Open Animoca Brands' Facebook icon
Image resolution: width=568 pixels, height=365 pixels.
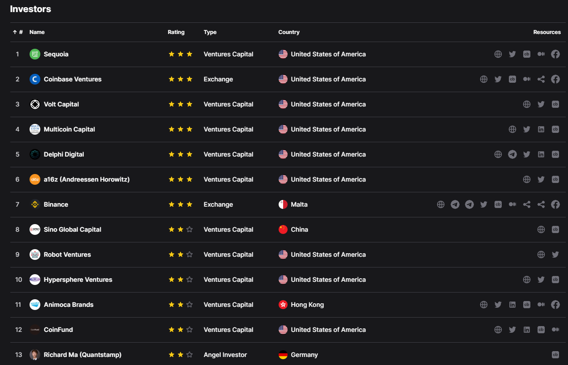pos(555,305)
